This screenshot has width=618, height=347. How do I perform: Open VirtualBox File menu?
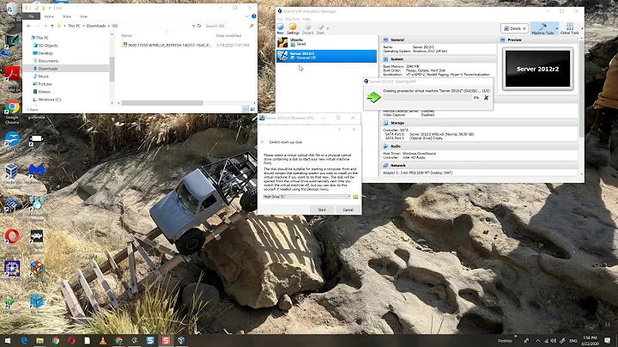[x=280, y=19]
